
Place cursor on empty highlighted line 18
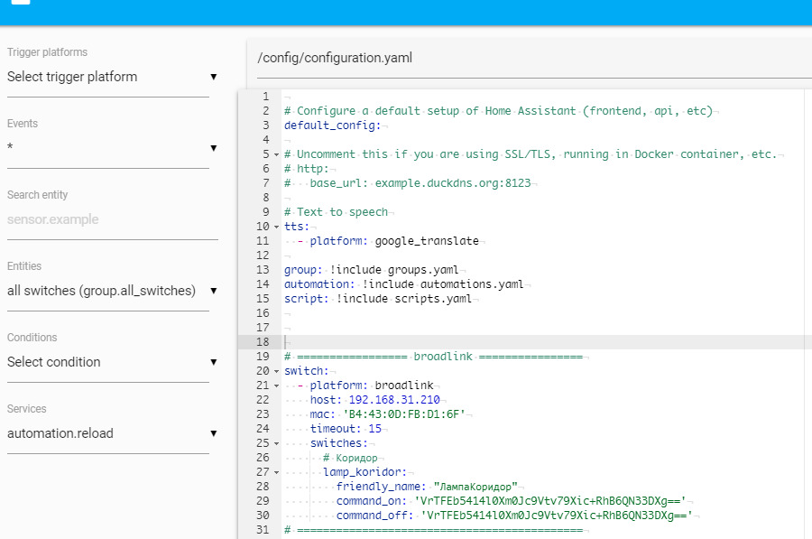click(x=541, y=342)
